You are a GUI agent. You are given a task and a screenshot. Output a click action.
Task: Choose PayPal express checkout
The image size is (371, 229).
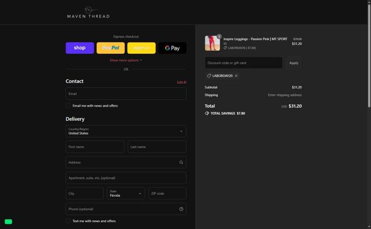(111, 48)
